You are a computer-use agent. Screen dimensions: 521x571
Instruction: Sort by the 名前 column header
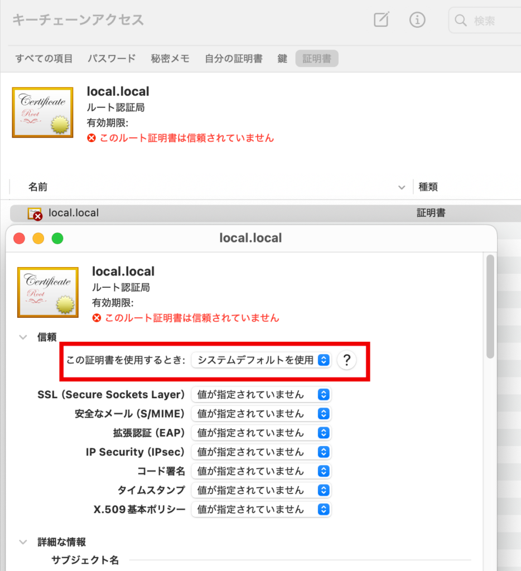point(38,187)
